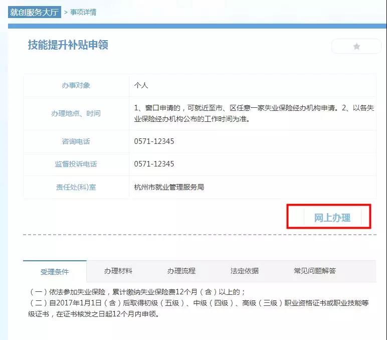Click the 杭州市就业管理服务局 text

169,187
